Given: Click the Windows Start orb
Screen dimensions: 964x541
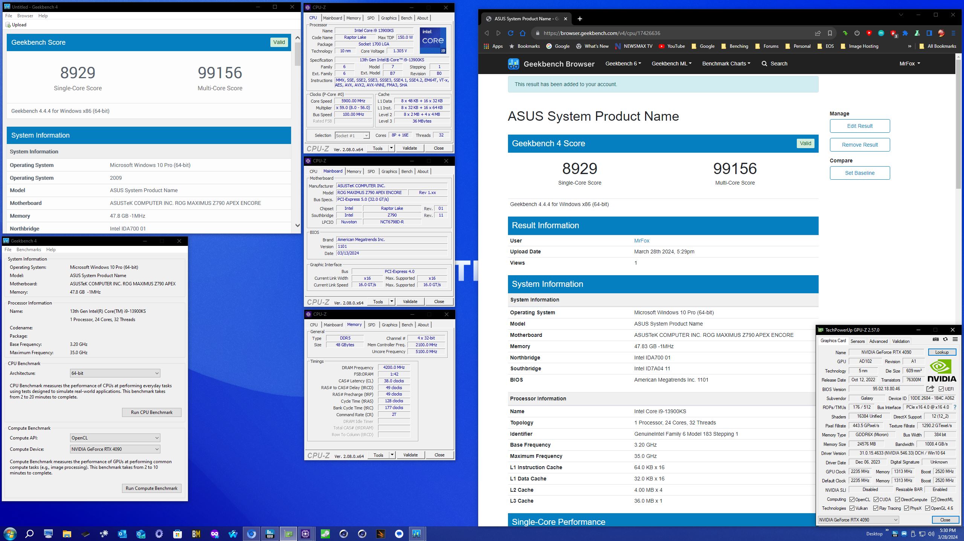Looking at the screenshot, I should pyautogui.click(x=10, y=533).
